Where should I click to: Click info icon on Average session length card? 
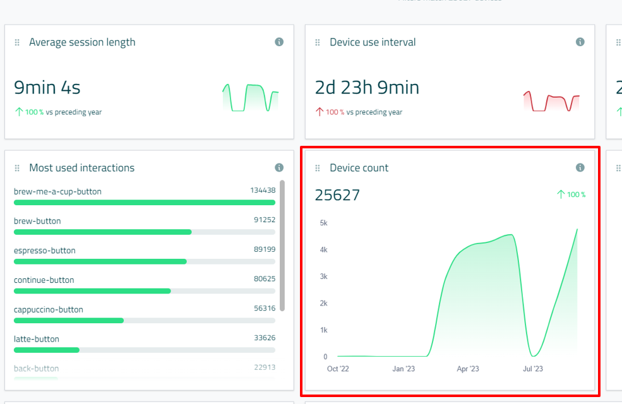tap(279, 42)
